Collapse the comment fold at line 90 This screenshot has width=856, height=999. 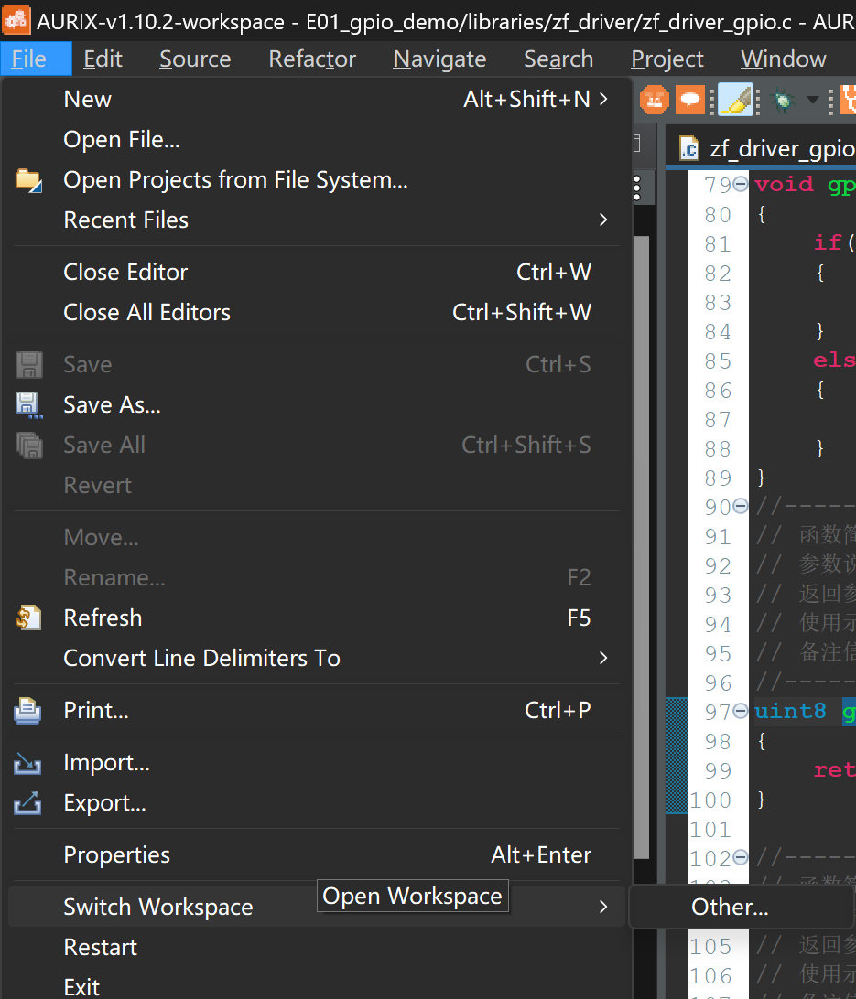click(x=741, y=507)
